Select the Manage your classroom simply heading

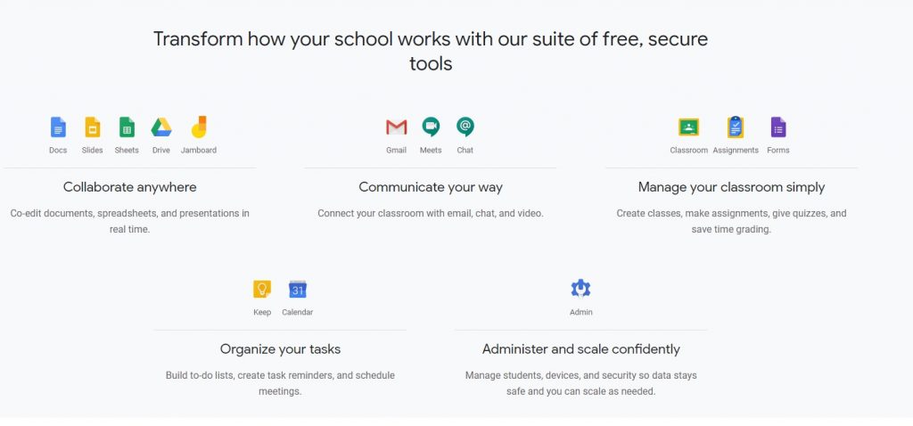[731, 187]
